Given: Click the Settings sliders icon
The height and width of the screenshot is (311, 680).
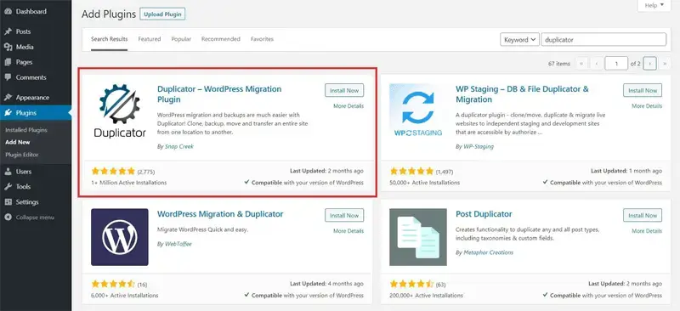Looking at the screenshot, I should 8,202.
